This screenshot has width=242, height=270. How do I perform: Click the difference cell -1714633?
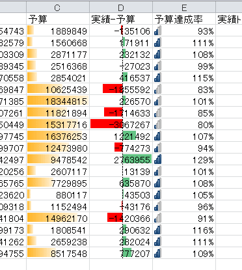click(x=121, y=113)
